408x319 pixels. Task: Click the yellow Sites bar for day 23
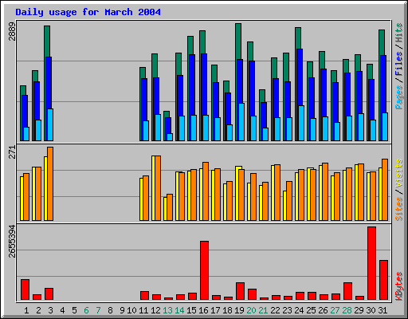pyautogui.click(x=284, y=206)
